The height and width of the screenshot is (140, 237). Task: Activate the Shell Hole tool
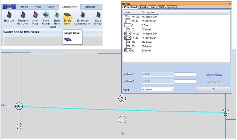57,18
